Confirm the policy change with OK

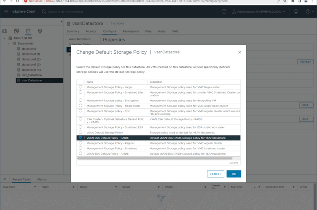pos(234,174)
